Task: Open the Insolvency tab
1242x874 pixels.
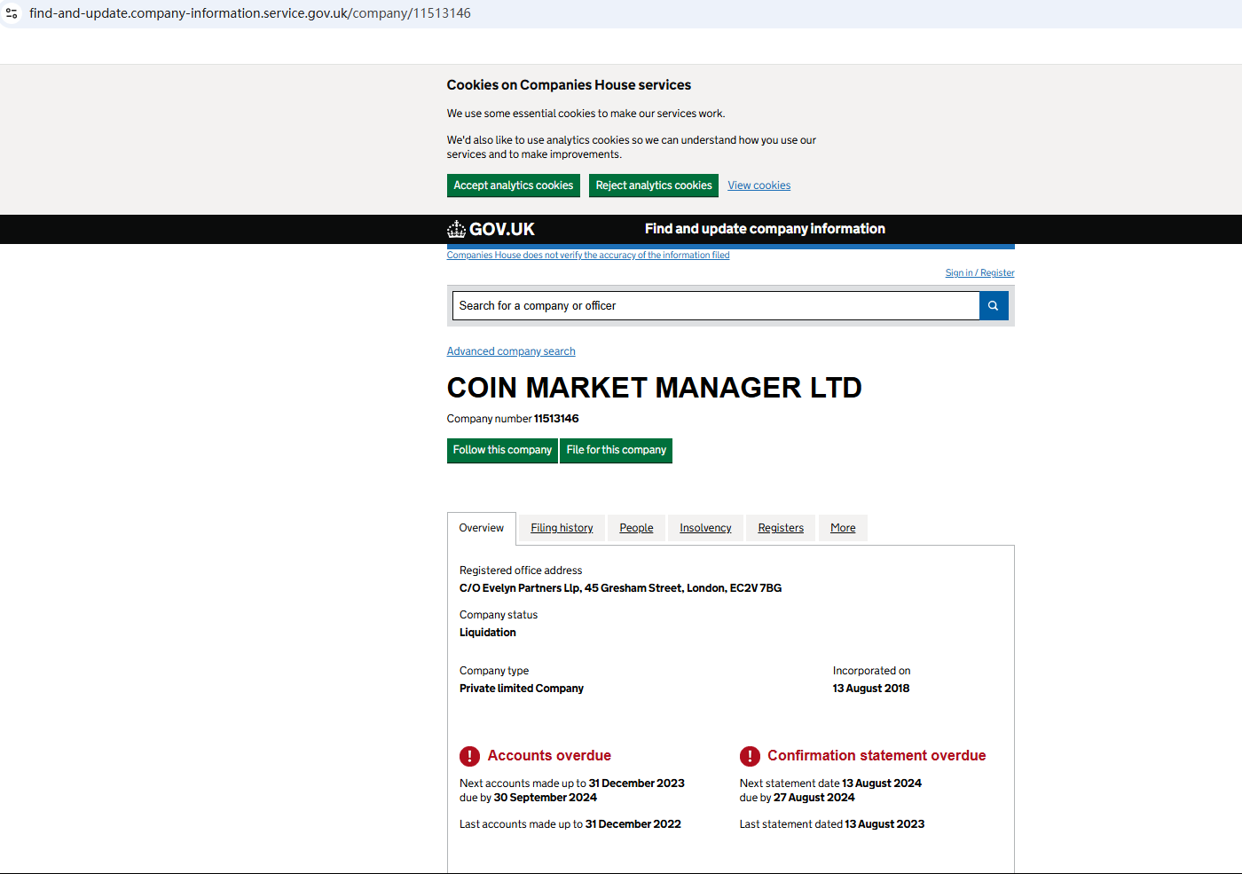Action: 705,528
